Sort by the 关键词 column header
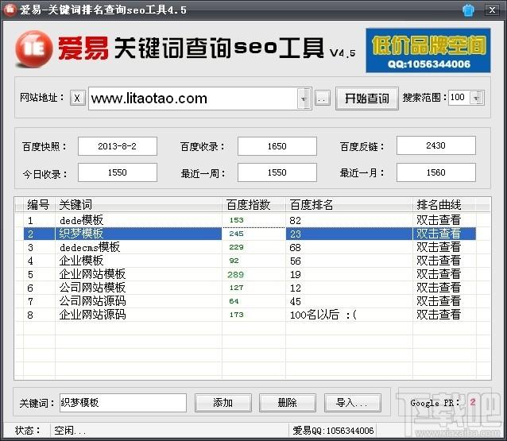507x441 pixels. point(138,205)
